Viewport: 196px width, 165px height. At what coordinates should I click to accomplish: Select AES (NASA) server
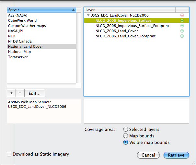(x=41, y=15)
